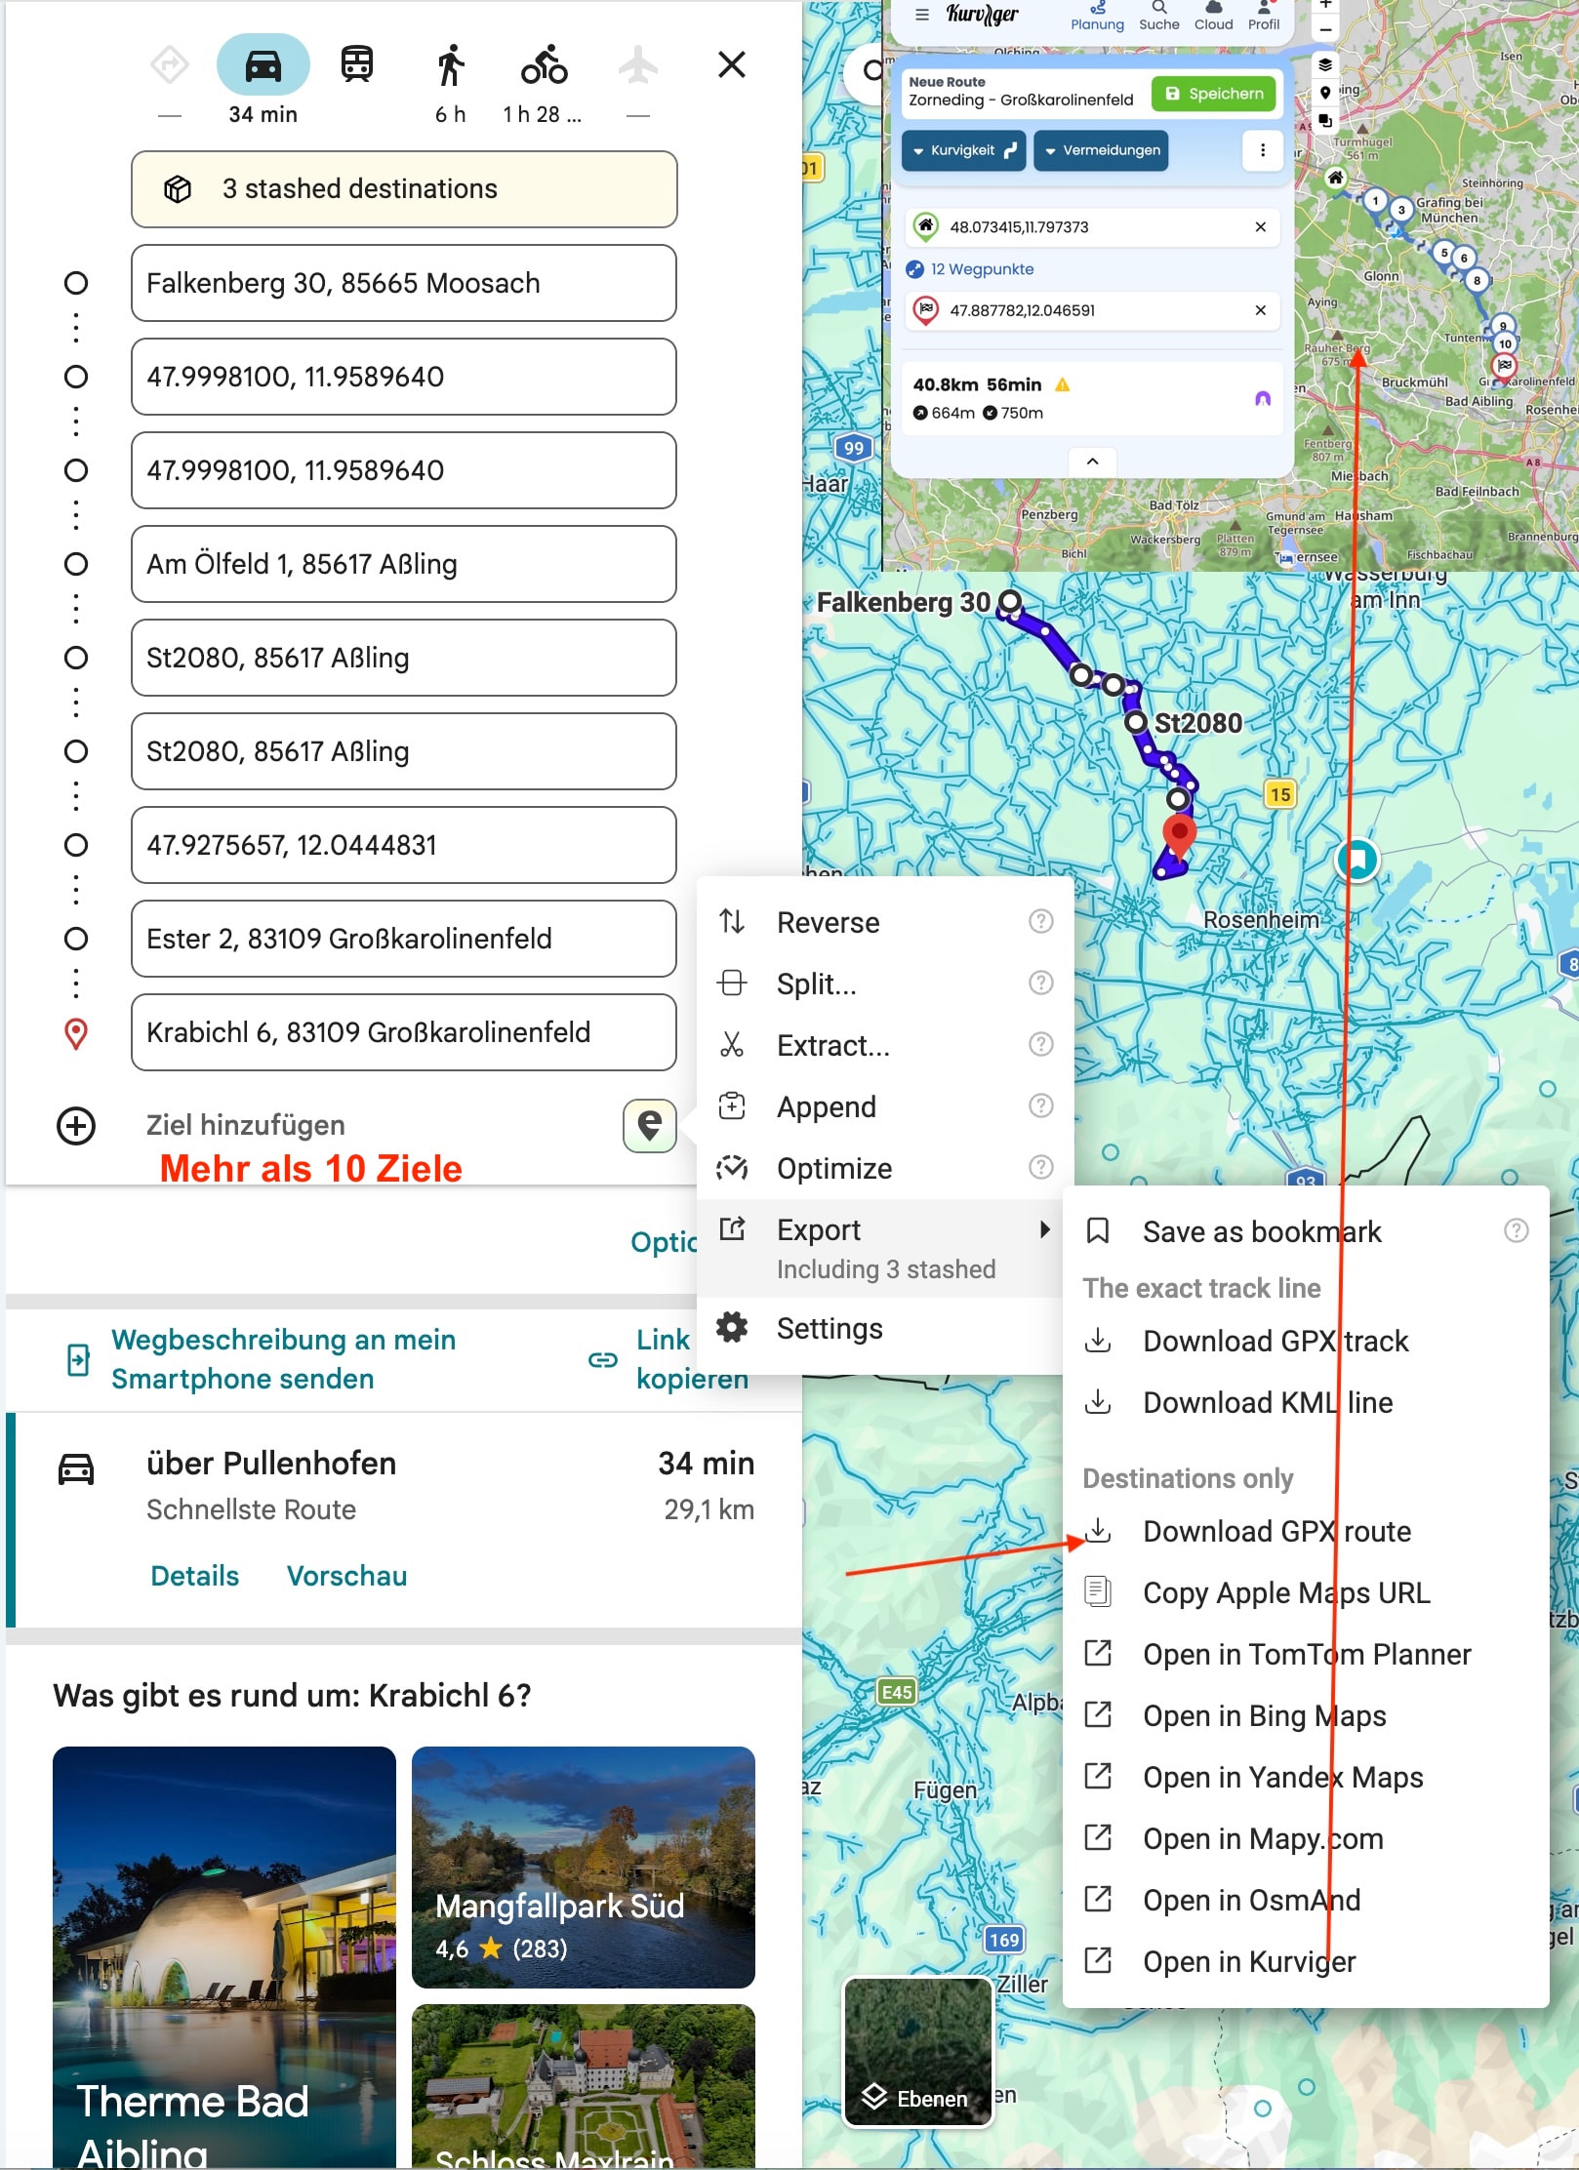This screenshot has width=1579, height=2170.
Task: Select Download GPX route option
Action: [1276, 1532]
